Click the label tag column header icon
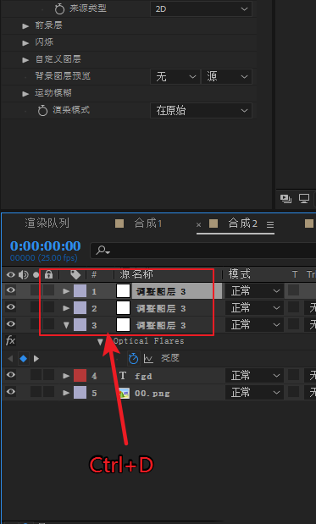Viewport: 316px width, 524px height. pos(75,275)
